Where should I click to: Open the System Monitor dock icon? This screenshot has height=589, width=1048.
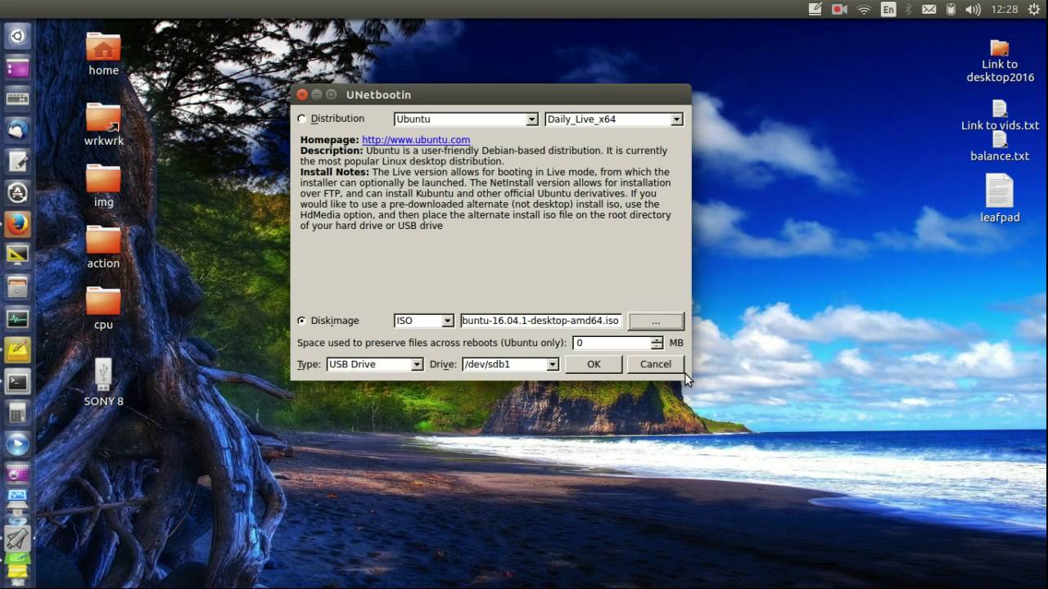tap(18, 318)
